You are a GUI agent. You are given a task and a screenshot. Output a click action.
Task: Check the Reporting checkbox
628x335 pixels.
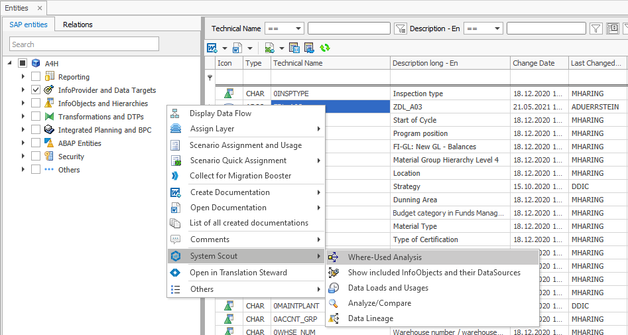pos(36,77)
